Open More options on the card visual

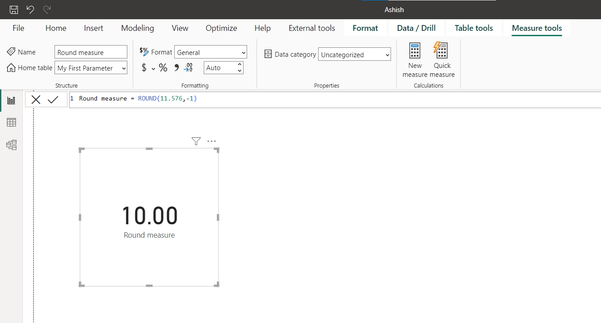click(x=211, y=141)
